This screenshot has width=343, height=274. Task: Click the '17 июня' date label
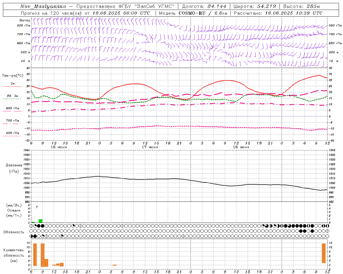(x=150, y=147)
